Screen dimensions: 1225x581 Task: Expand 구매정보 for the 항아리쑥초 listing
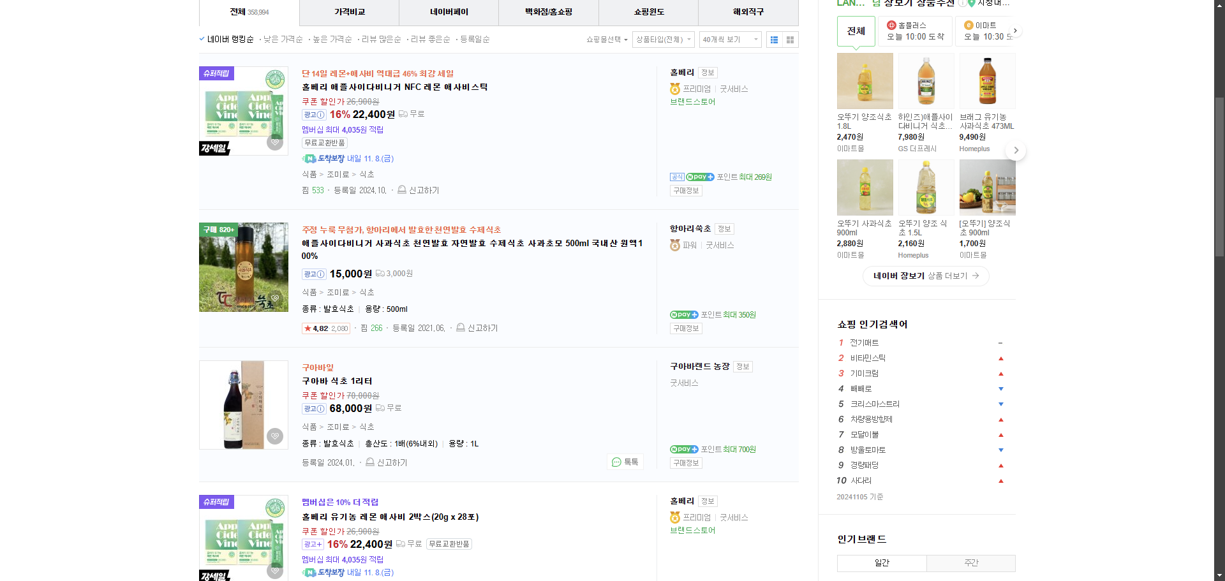click(x=686, y=328)
